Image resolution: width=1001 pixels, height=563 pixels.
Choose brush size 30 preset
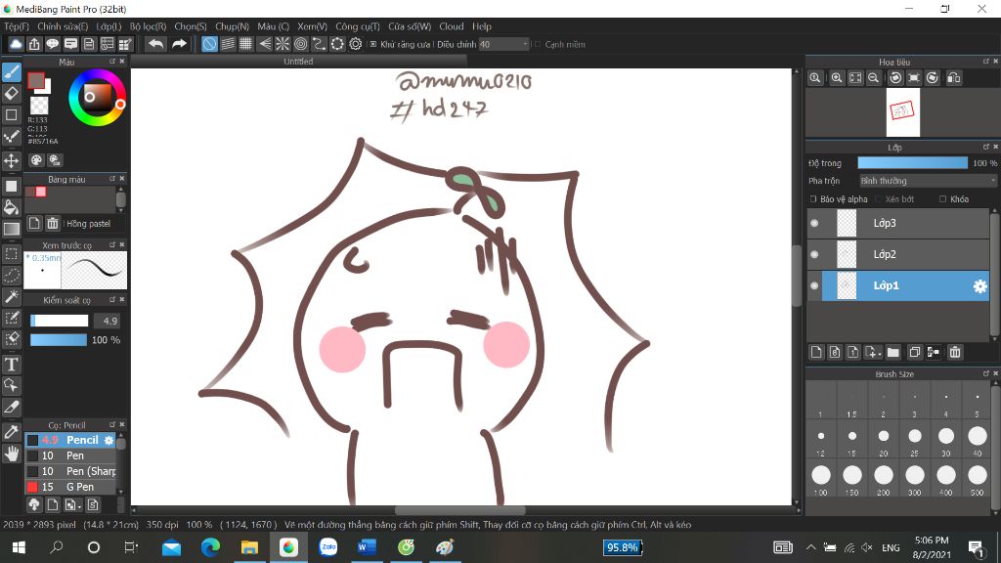coord(946,439)
